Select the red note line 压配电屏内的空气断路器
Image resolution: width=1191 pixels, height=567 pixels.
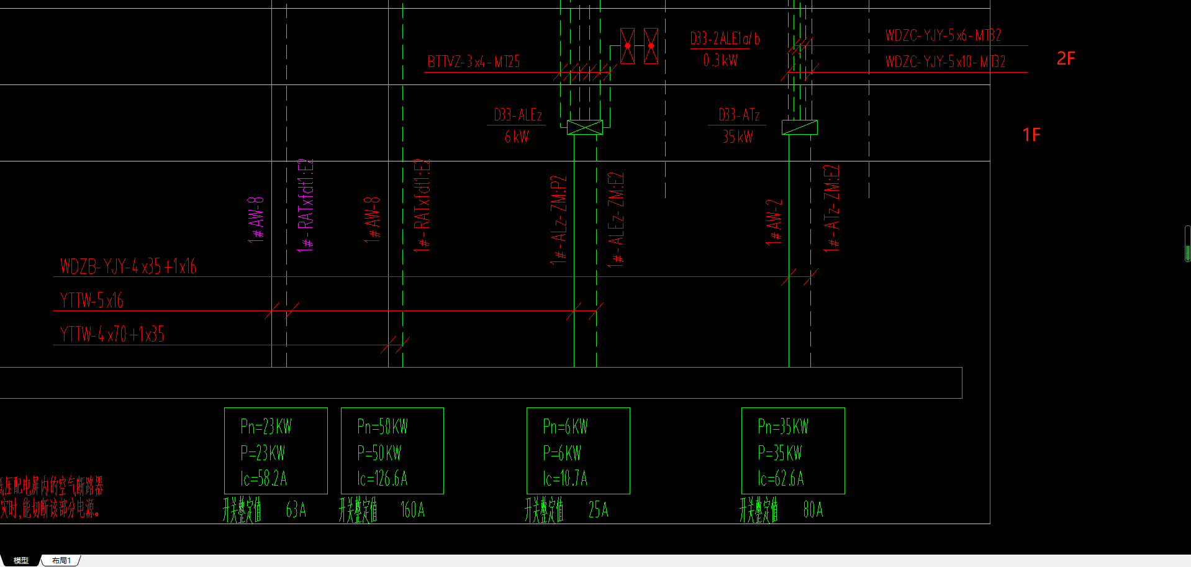[x=52, y=486]
